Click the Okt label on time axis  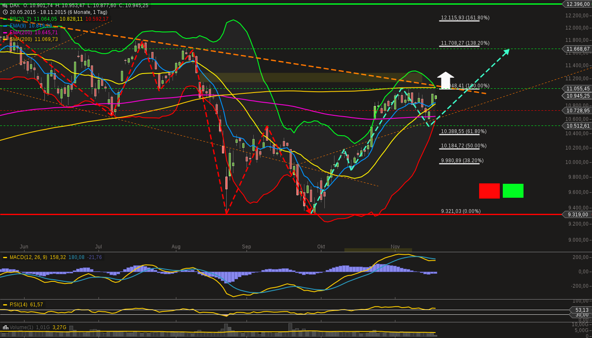pos(321,247)
